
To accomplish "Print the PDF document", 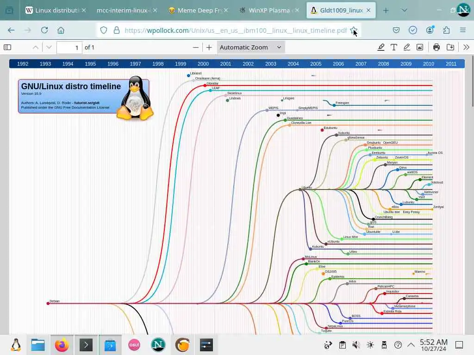I will tap(436, 48).
